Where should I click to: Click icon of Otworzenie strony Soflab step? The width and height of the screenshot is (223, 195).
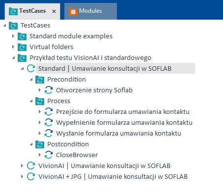click(x=49, y=90)
